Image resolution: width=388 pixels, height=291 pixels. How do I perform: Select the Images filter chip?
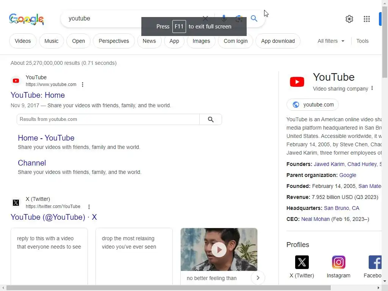(x=201, y=41)
